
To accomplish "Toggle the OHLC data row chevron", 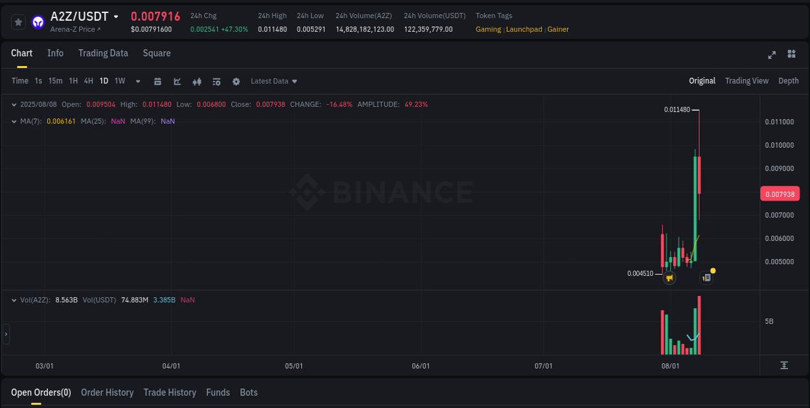I will tap(14, 104).
